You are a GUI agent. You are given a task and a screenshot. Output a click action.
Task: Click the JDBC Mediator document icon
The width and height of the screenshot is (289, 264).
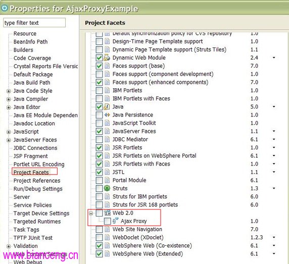[x=107, y=139]
